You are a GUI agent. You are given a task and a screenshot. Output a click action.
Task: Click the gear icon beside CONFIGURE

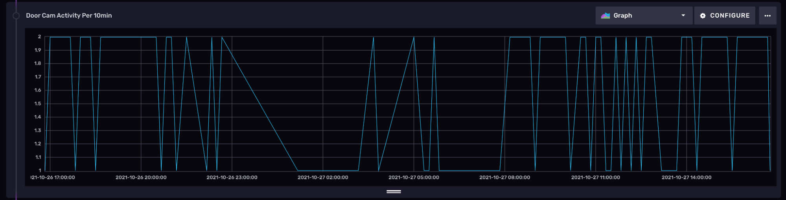[703, 16]
